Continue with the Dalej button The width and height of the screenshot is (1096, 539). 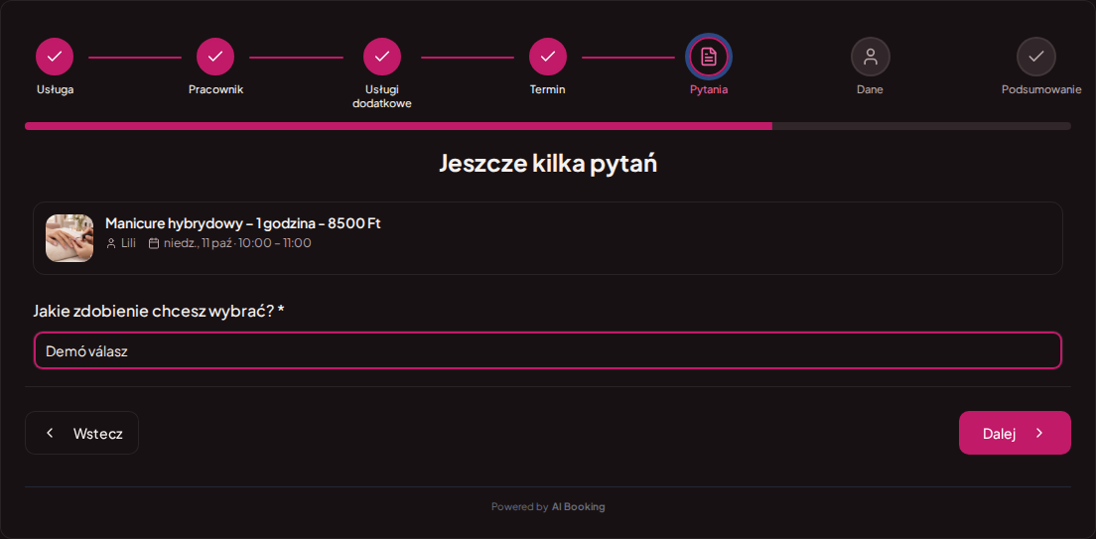pyautogui.click(x=1015, y=433)
